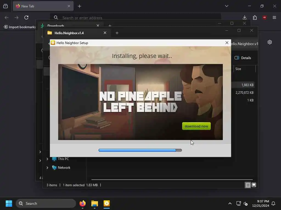The height and width of the screenshot is (210, 281).
Task: Open Firefox from the taskbar
Action: click(x=82, y=203)
